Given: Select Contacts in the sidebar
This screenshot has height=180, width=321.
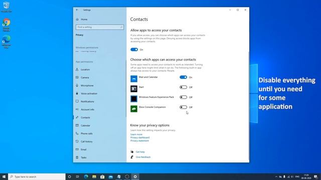Looking at the screenshot, I should pyautogui.click(x=85, y=117).
